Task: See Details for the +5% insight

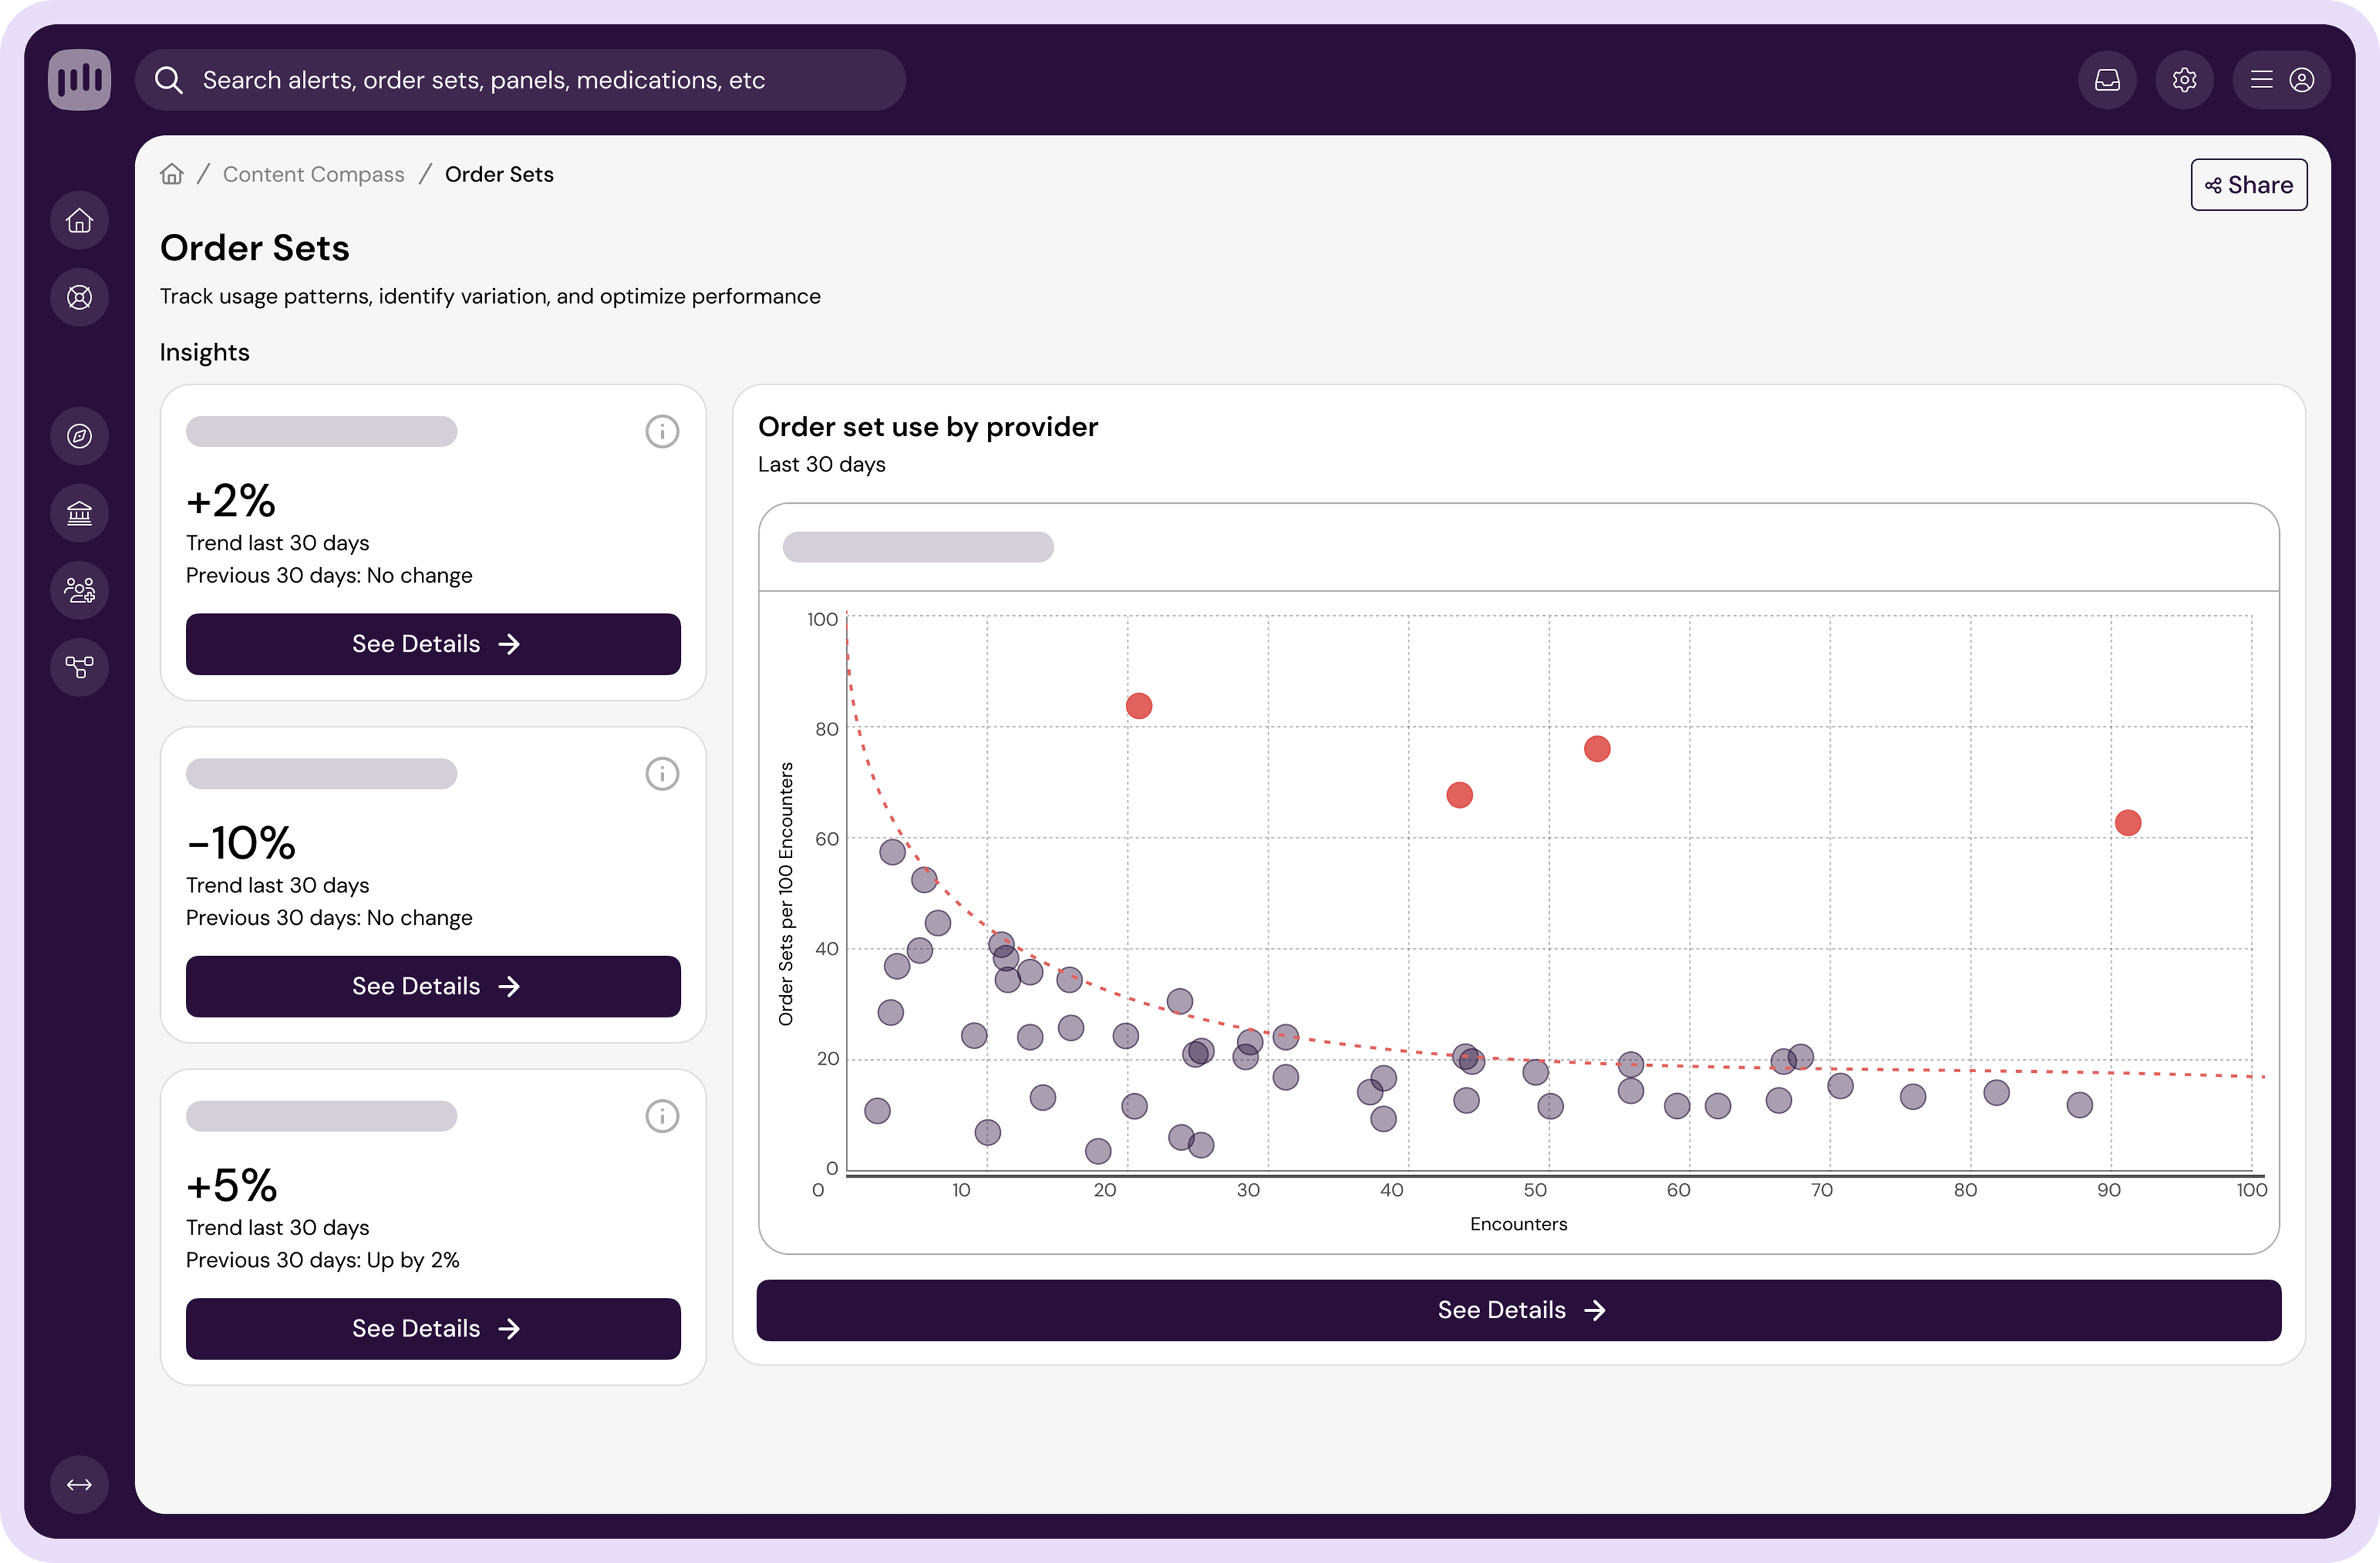Action: pyautogui.click(x=433, y=1328)
